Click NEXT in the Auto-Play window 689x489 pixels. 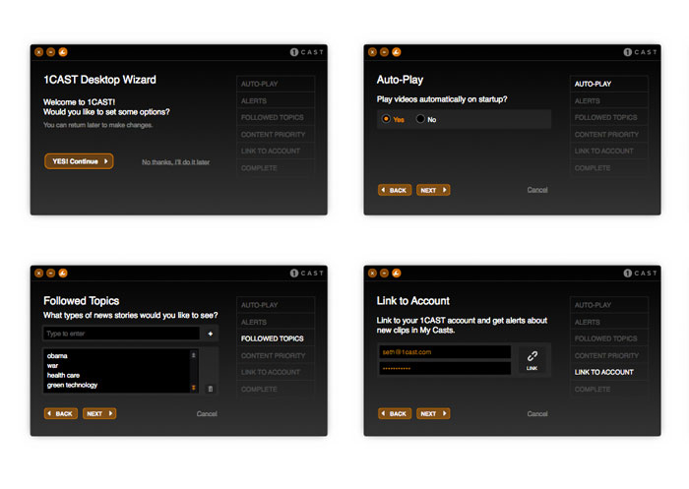433,190
